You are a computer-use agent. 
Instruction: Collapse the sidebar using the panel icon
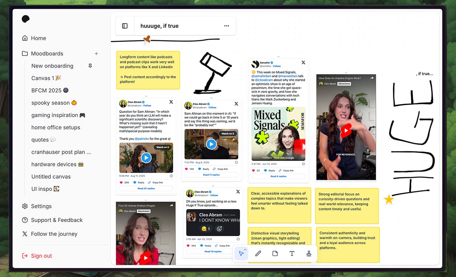[x=125, y=25]
